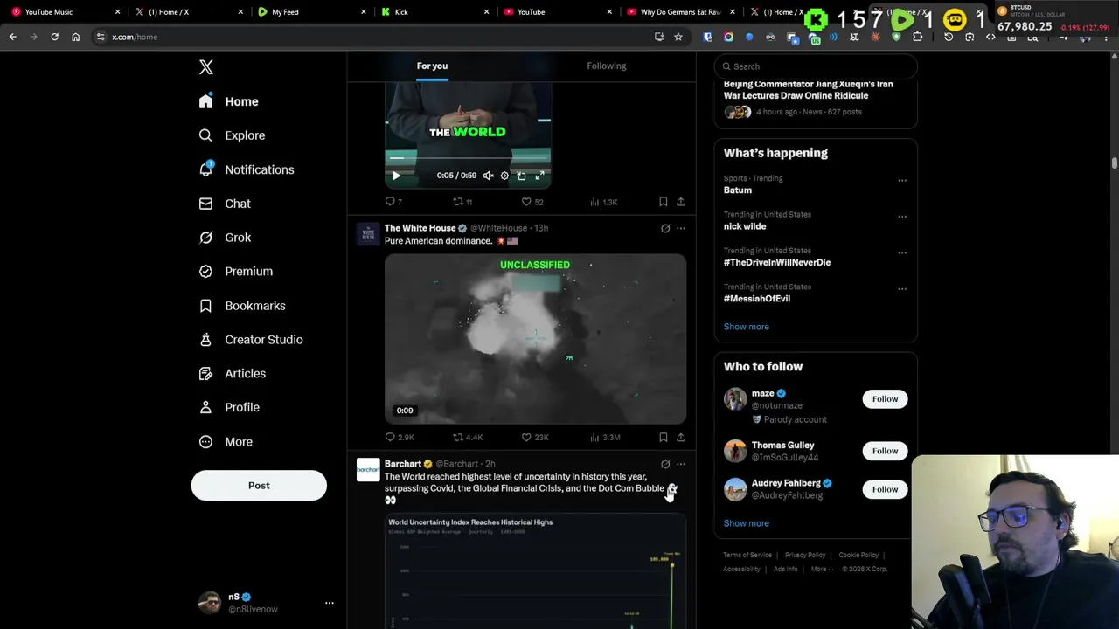Click the Search input field

click(x=816, y=66)
